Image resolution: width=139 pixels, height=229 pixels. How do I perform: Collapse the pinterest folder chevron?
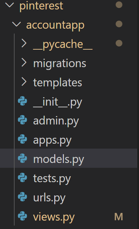(10, 5)
